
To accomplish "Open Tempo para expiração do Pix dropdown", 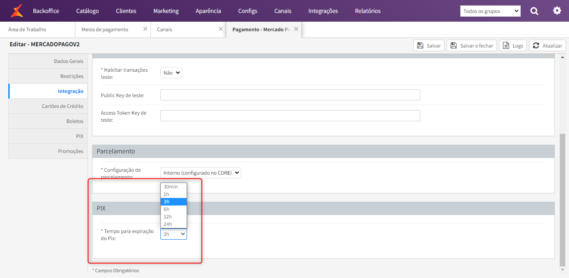I will (174, 234).
